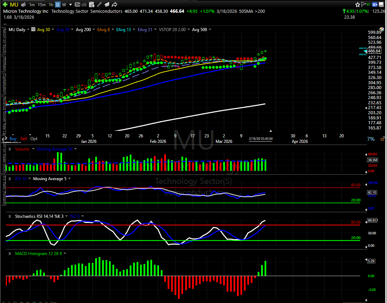This screenshot has width=387, height=303.
Task: Click the MU ticker symbol box
Action: pos(14,5)
